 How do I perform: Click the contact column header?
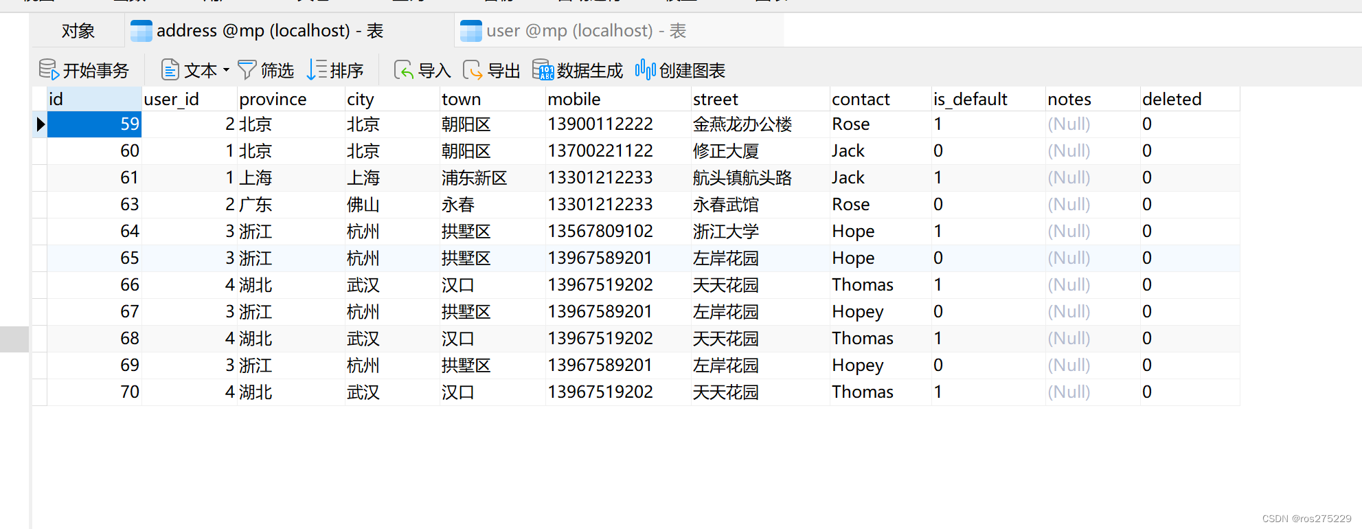(x=881, y=99)
